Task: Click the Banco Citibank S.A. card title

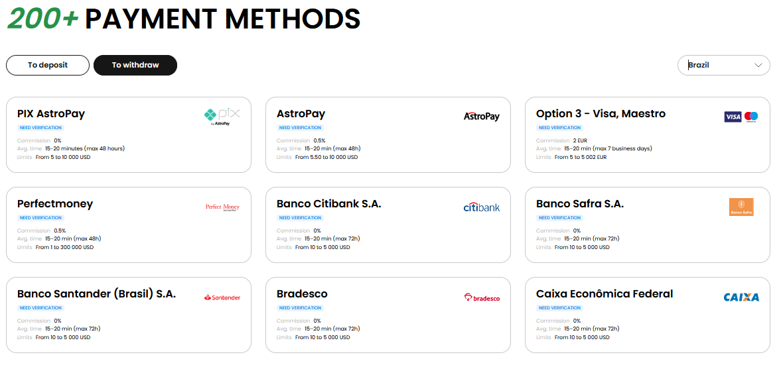Action: pos(328,204)
